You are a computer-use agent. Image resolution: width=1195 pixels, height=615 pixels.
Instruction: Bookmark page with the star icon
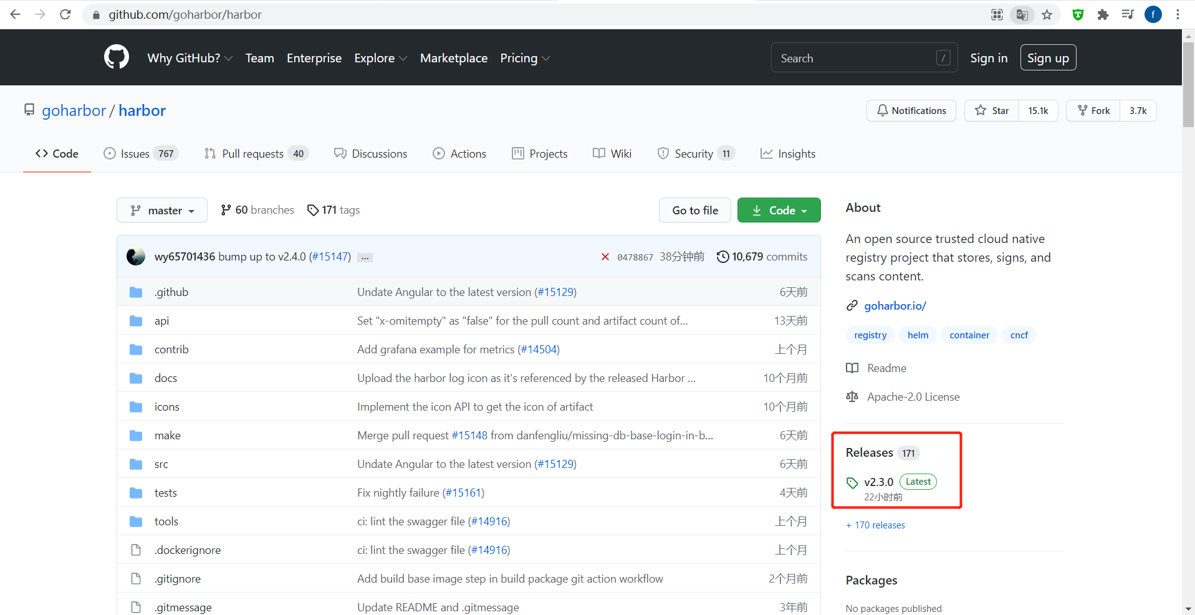click(x=1047, y=14)
